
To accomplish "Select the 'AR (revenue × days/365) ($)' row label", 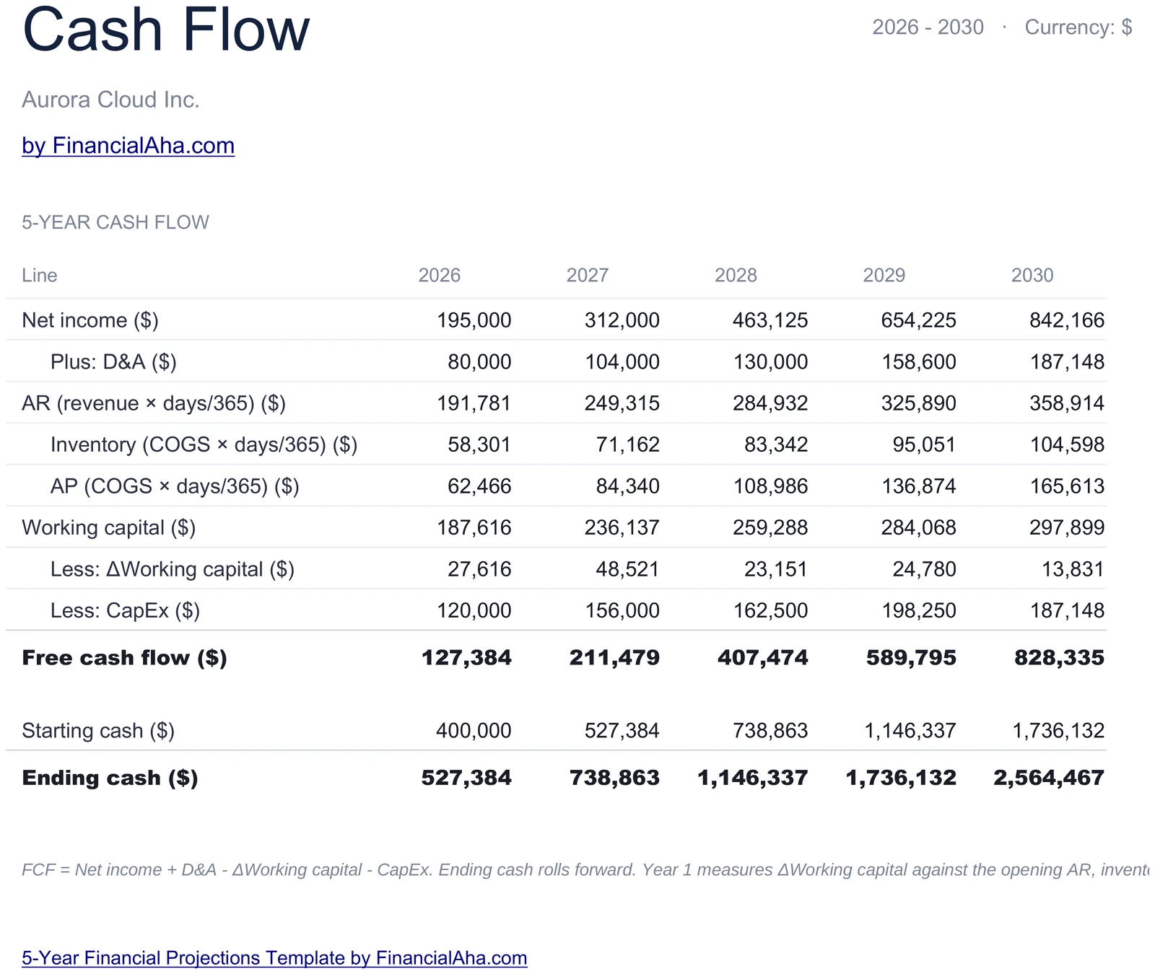I will coord(154,403).
